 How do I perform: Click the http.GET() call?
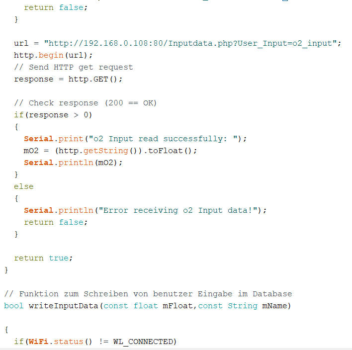95,79
